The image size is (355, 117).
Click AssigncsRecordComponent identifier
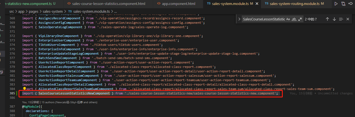coord(60,18)
